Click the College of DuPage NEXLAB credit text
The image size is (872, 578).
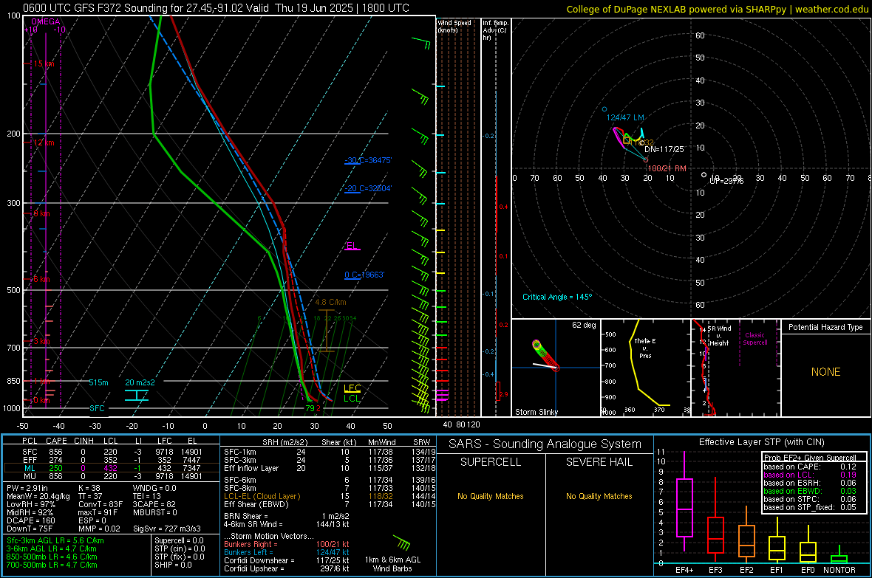click(x=717, y=9)
